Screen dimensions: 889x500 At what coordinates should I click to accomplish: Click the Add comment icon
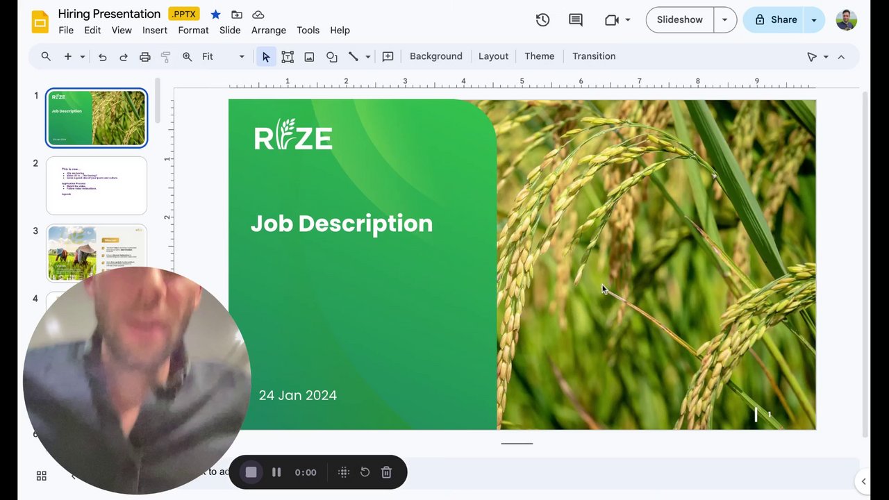388,56
